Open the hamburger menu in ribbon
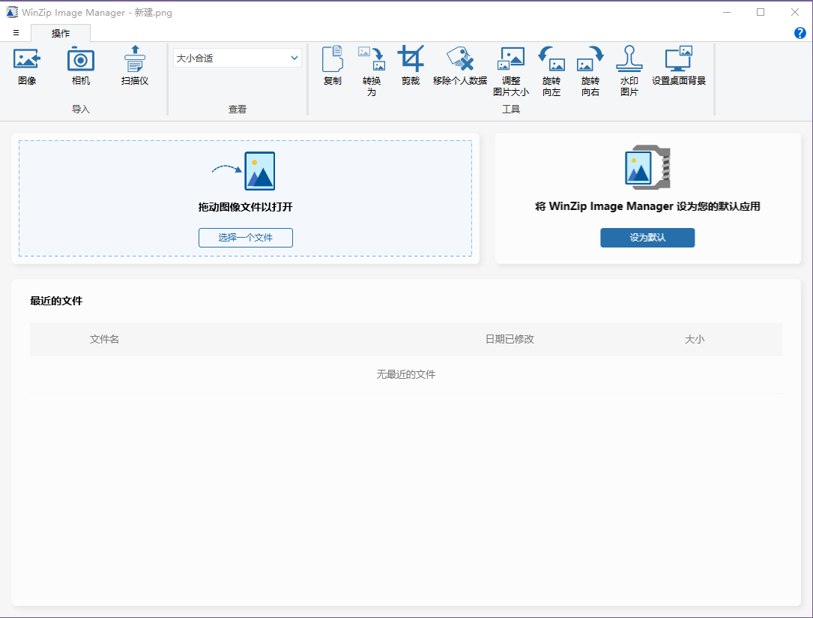813x618 pixels. click(16, 33)
